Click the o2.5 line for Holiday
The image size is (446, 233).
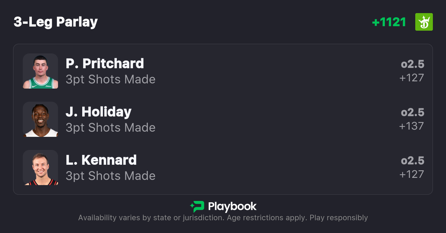(x=412, y=113)
